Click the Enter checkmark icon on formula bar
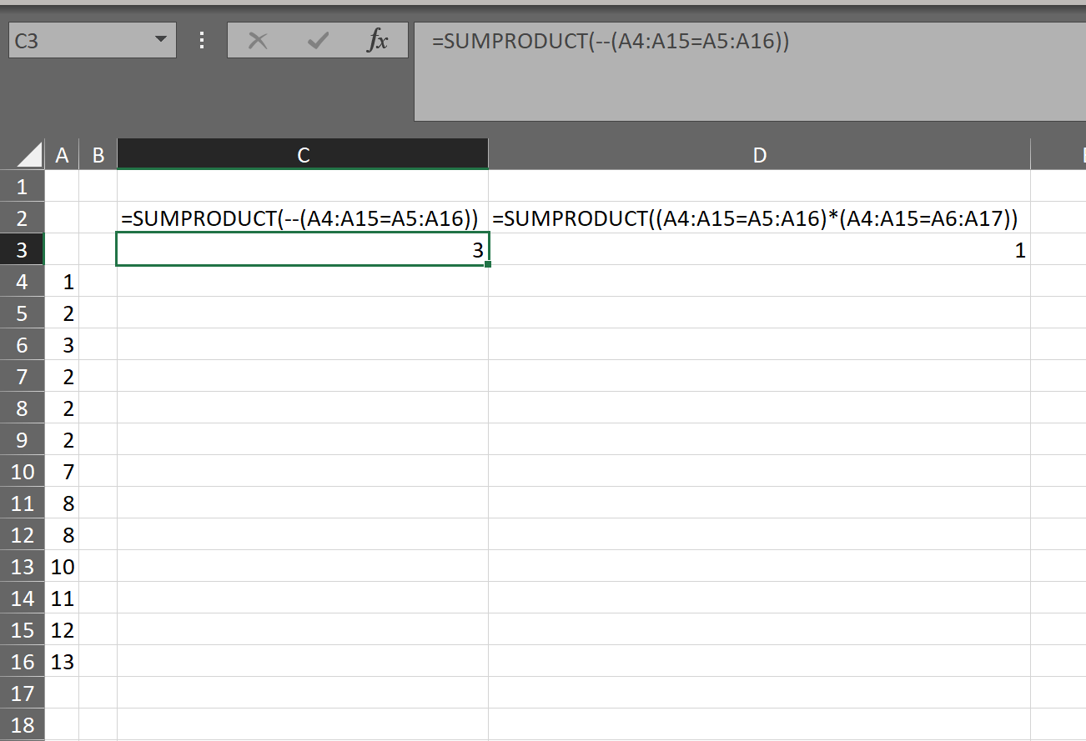 click(x=318, y=39)
